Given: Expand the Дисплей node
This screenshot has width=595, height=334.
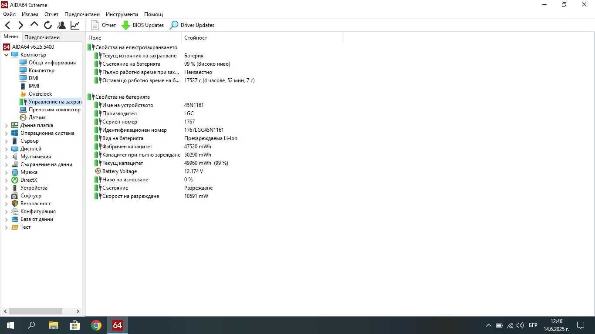Looking at the screenshot, I should tap(7, 149).
